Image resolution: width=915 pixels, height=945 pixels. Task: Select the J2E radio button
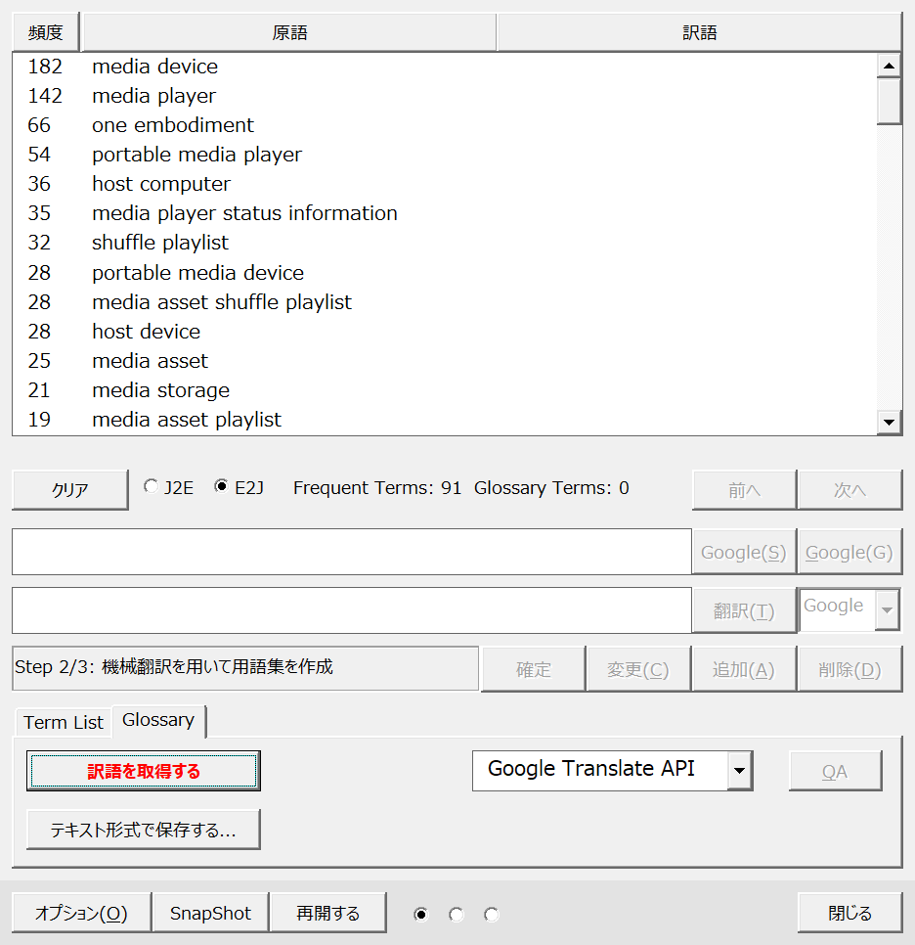click(151, 487)
